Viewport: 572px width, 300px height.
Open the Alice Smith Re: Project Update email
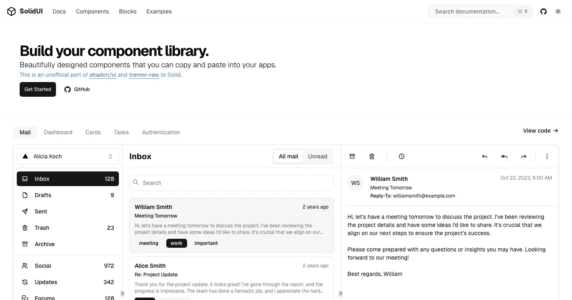[x=231, y=278]
